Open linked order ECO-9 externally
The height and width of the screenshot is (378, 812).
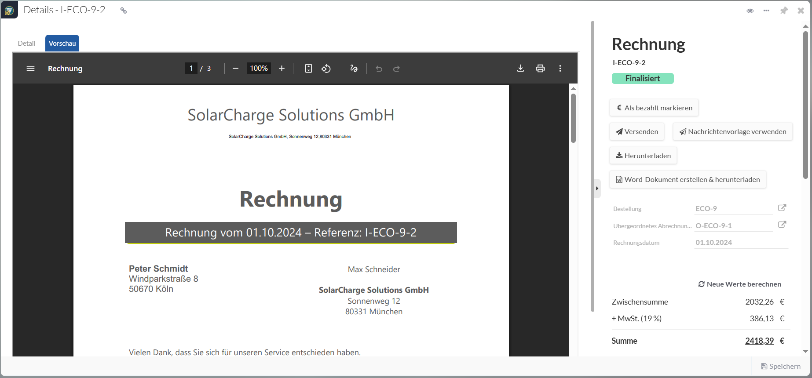[782, 208]
